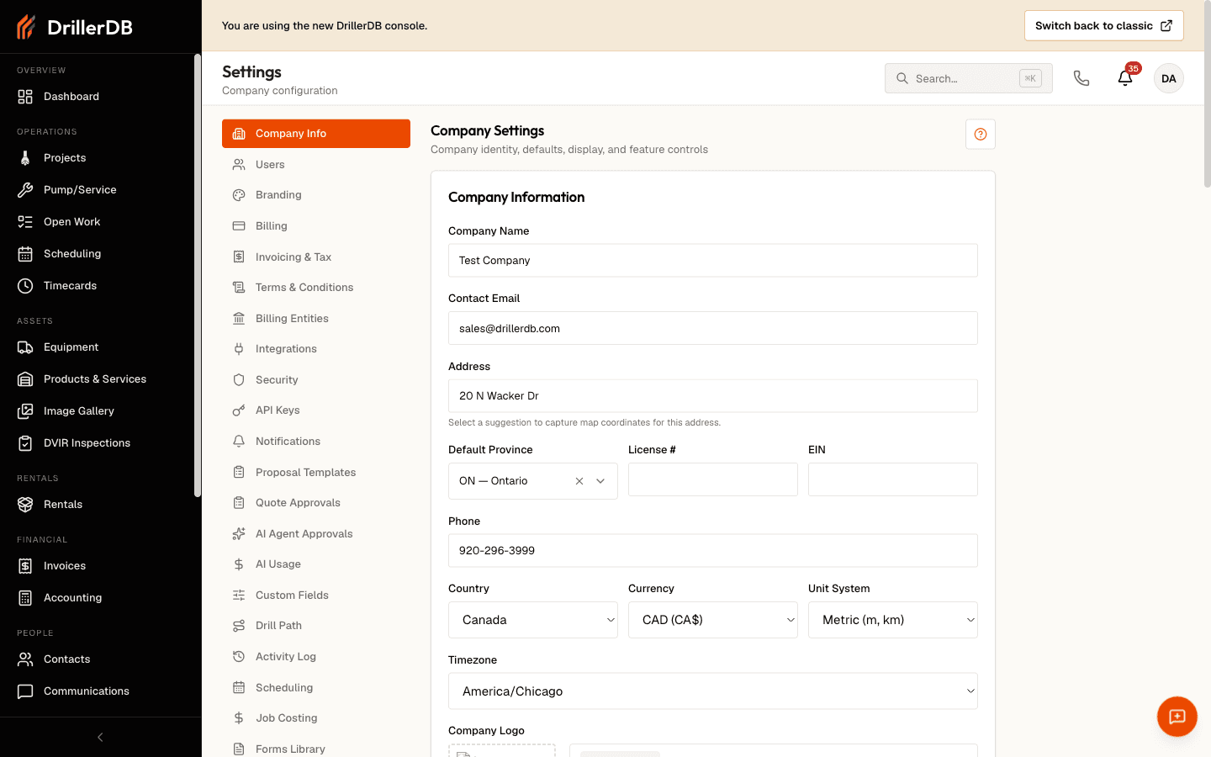Click the phone icon in header
The image size is (1211, 757).
point(1081,78)
